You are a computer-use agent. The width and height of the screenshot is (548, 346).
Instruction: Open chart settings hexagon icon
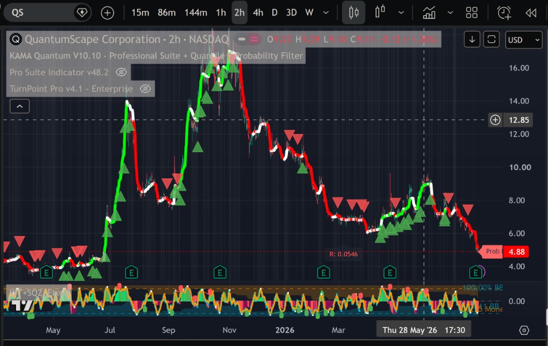point(524,331)
